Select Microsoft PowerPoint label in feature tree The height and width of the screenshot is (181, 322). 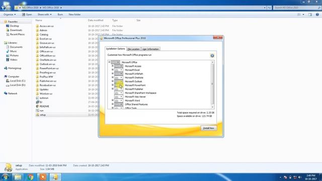click(x=135, y=85)
